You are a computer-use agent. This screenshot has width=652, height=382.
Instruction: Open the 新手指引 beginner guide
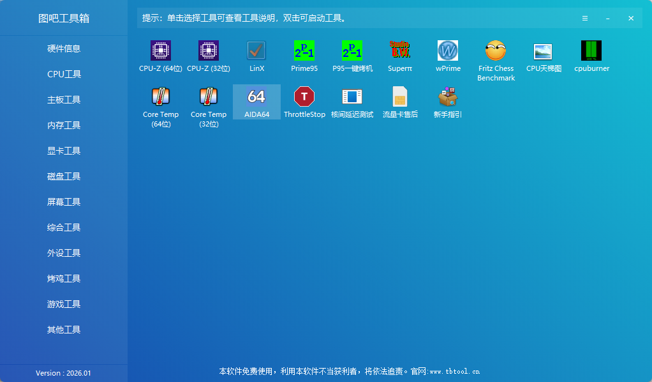click(448, 102)
